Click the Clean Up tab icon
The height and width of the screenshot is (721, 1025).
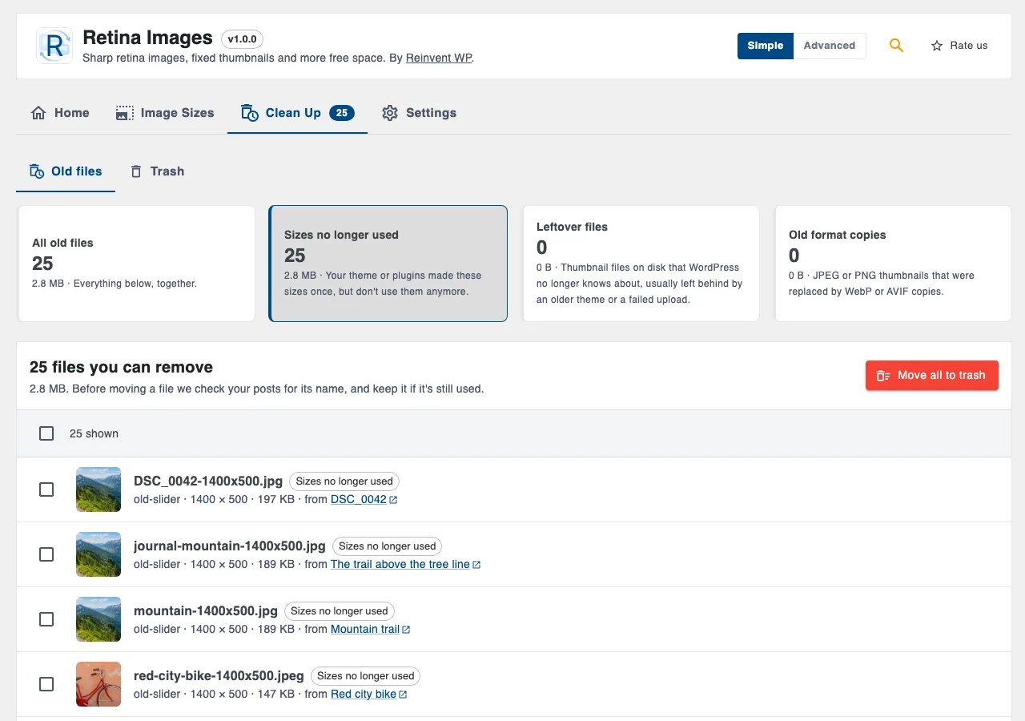(250, 113)
